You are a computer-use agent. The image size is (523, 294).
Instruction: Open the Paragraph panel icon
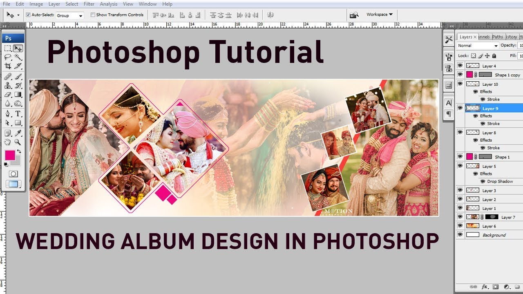[449, 114]
